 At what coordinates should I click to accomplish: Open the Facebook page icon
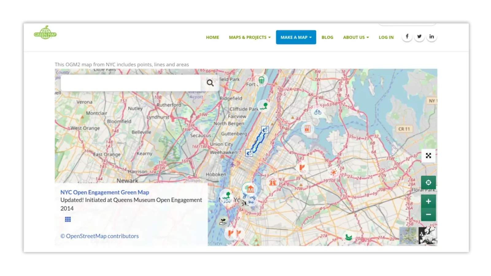point(407,37)
